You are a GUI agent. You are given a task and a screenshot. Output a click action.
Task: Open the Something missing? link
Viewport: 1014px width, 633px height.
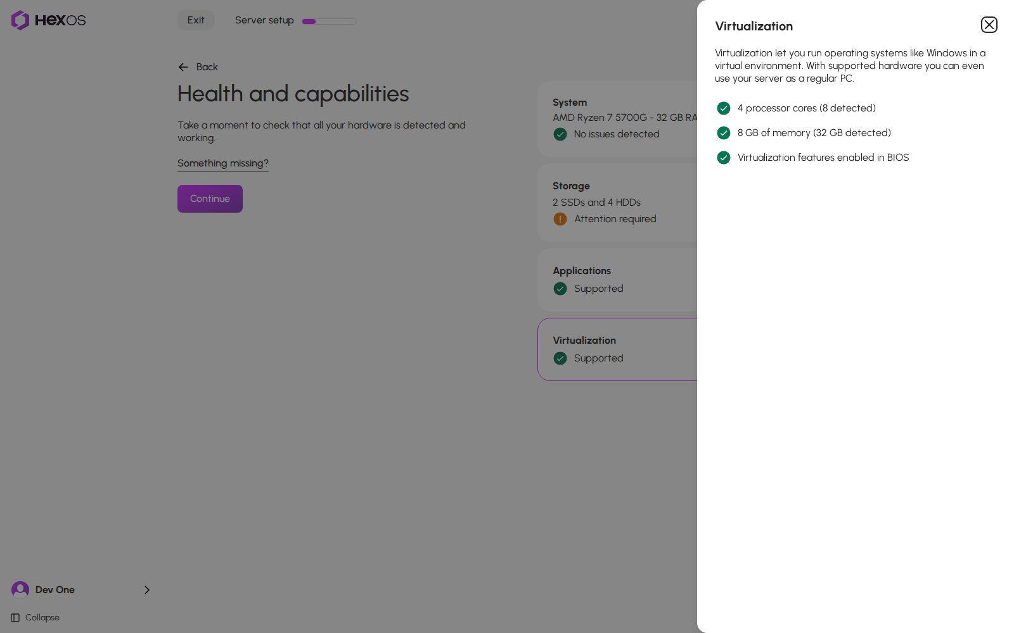click(223, 163)
